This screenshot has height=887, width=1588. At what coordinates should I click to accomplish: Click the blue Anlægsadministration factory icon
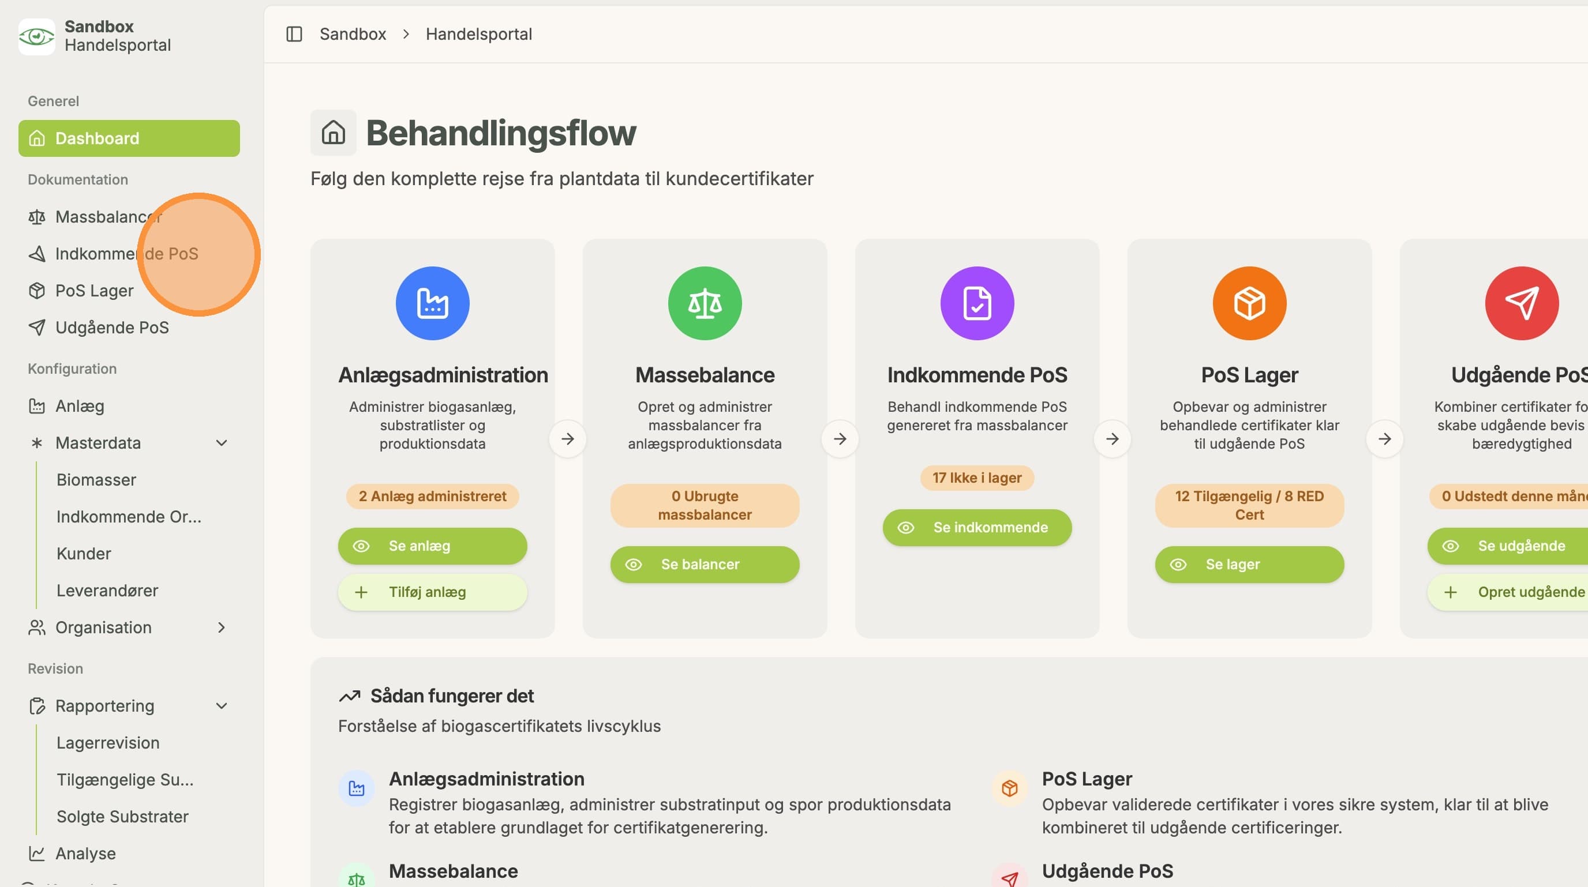(432, 303)
